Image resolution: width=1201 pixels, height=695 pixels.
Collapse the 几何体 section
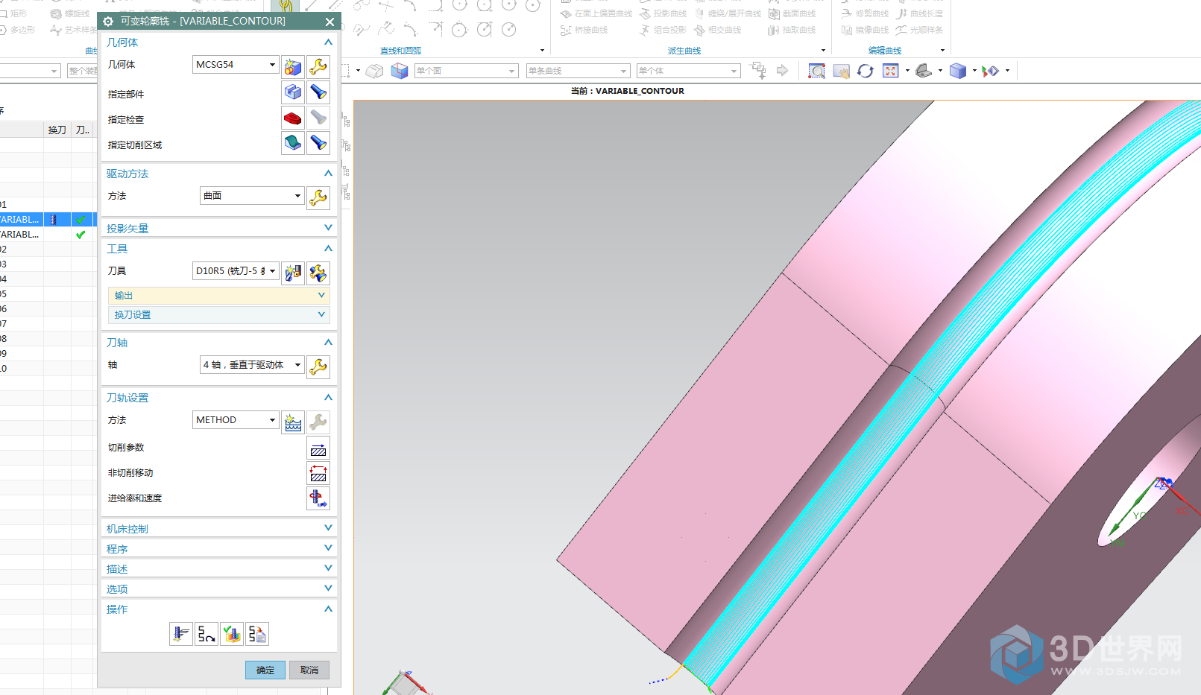(x=328, y=42)
